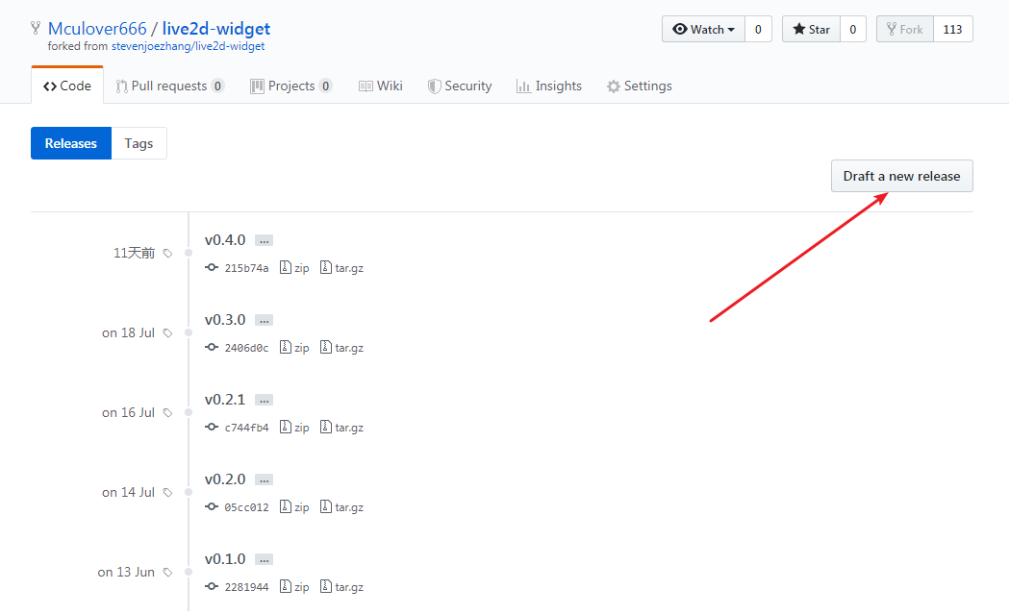Viewport: 1009px width, 614px height.
Task: Download v0.4.0 tar.gz archive
Action: (341, 267)
